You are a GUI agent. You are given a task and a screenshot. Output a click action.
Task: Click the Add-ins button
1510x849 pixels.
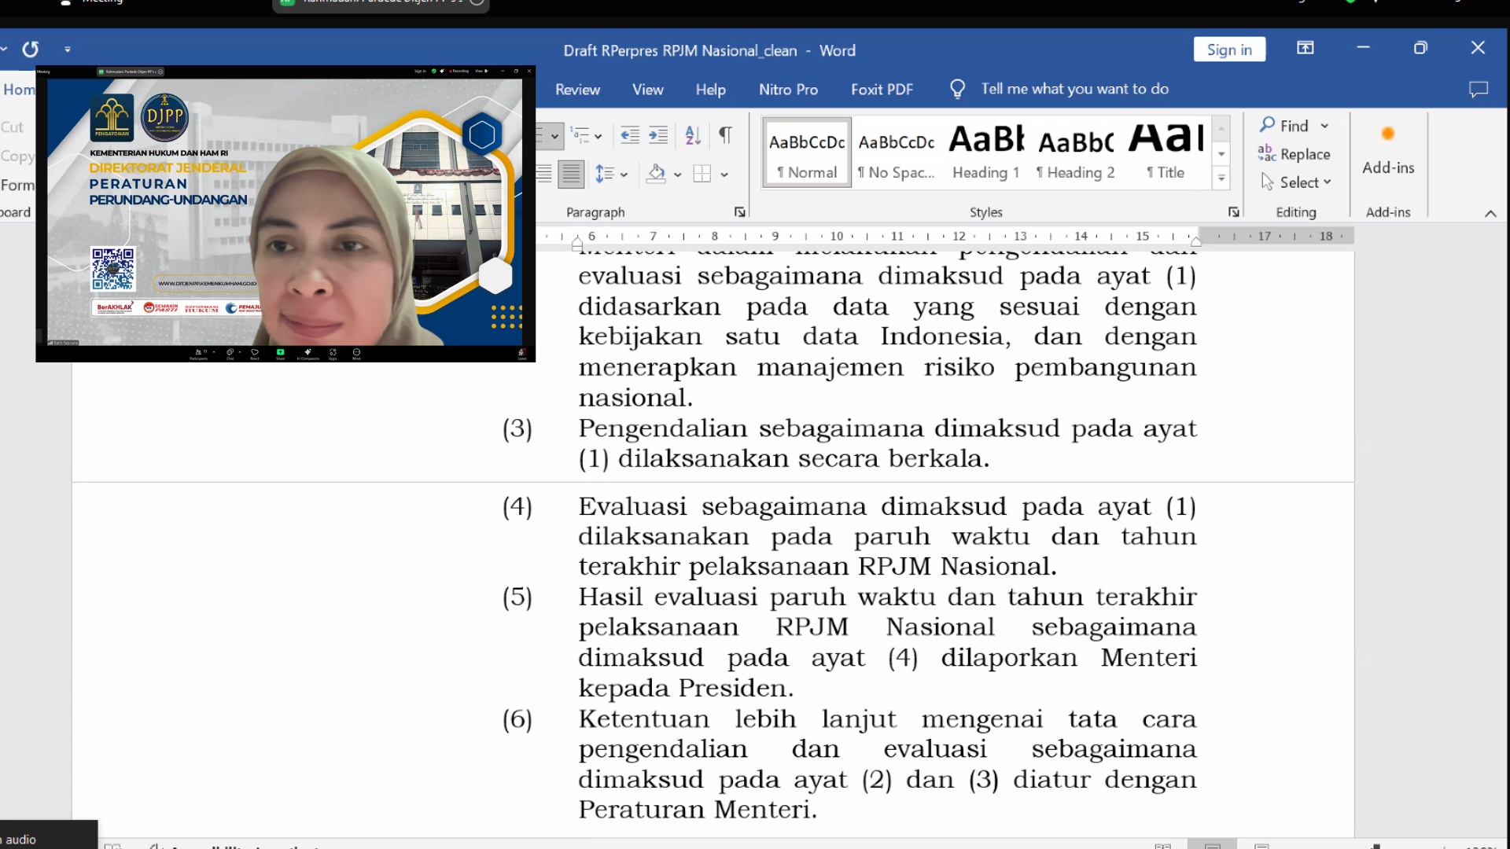pos(1388,153)
